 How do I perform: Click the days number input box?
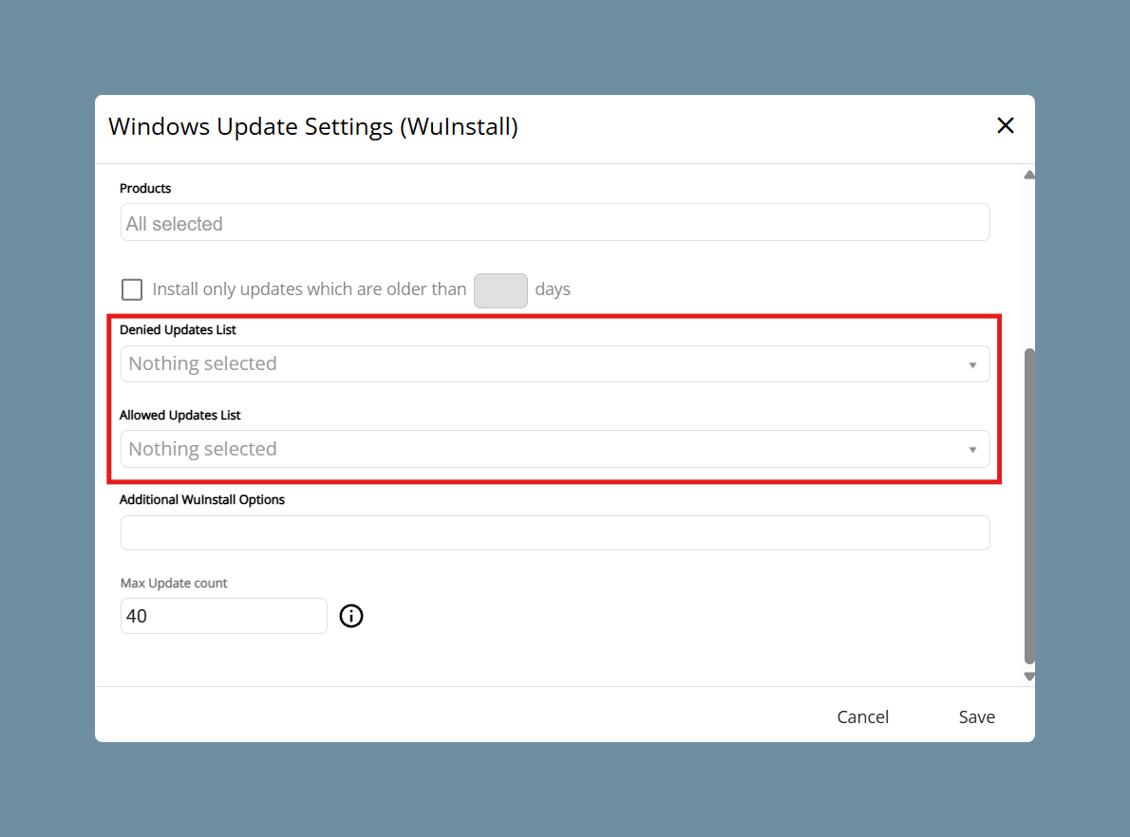(x=500, y=290)
